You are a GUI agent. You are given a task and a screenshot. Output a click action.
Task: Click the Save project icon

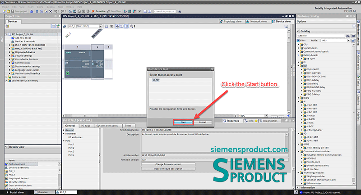(12, 11)
